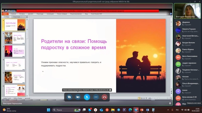The height and width of the screenshot is (113, 202).
Task: Hang up with the red end-call button
Action: [x=104, y=97]
